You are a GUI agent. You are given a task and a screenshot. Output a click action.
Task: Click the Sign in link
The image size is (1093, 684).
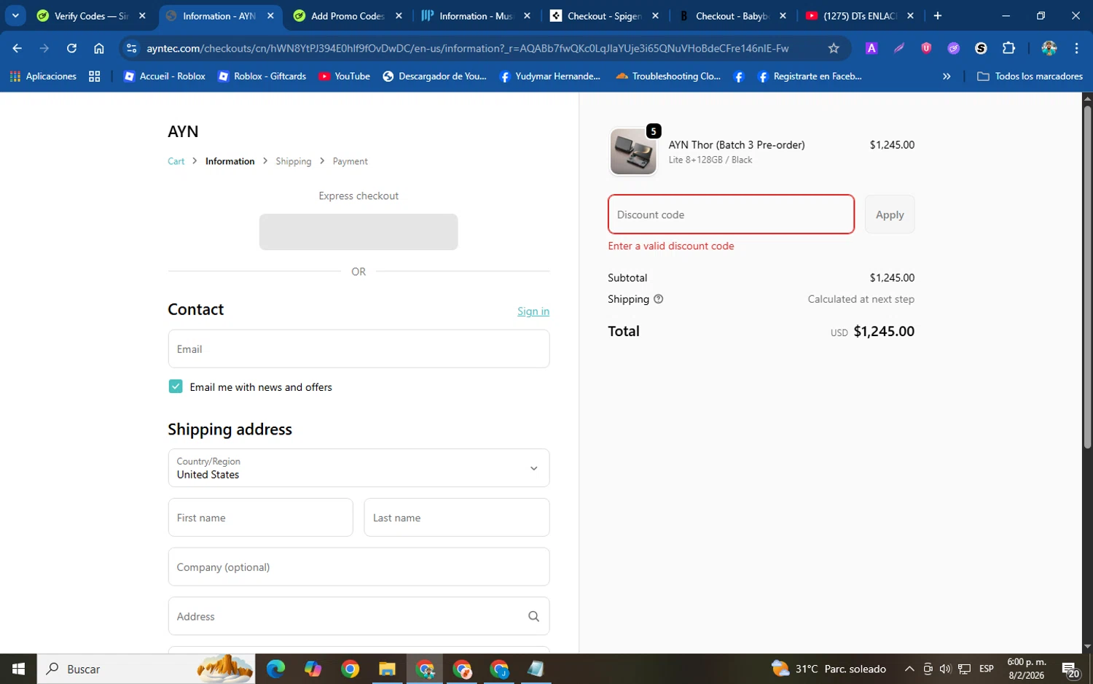533,311
